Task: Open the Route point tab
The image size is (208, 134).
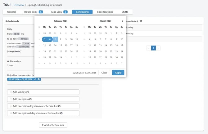Action: pos(34,12)
